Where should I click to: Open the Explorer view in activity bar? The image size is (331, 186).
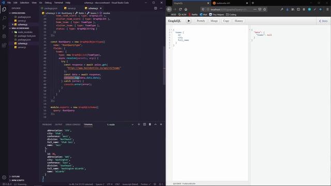[4, 9]
